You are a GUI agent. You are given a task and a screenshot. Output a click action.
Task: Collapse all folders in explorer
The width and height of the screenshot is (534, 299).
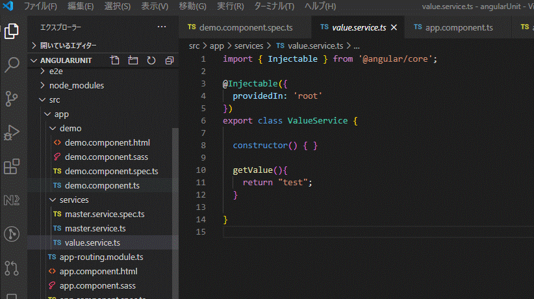tap(169, 60)
